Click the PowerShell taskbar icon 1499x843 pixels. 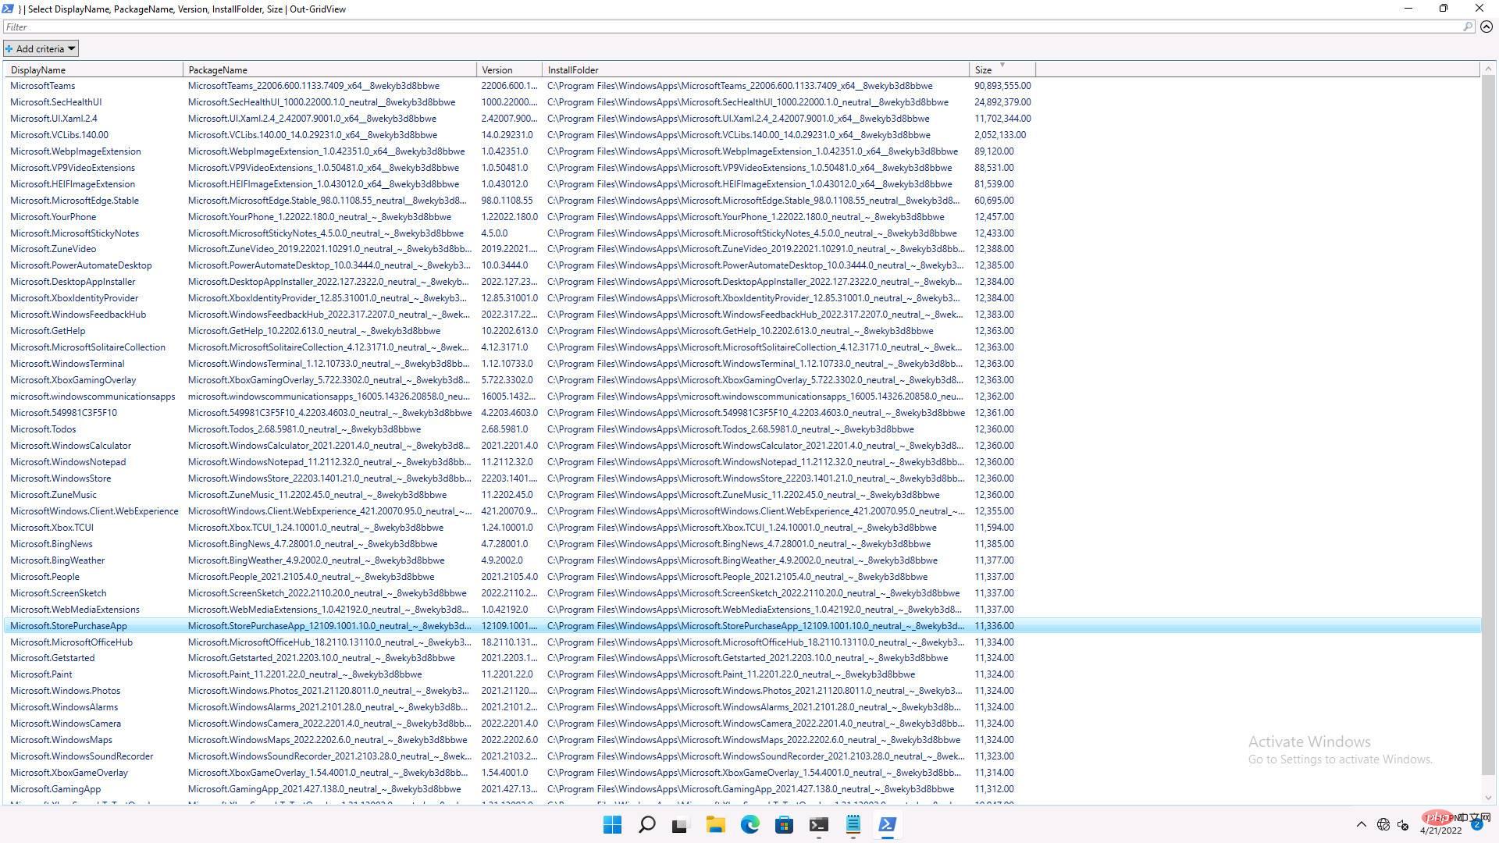pyautogui.click(x=887, y=824)
